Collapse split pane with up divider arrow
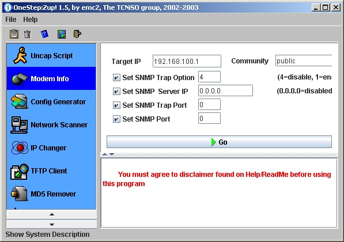Image resolution: width=344 pixels, height=242 pixels. 105,154
